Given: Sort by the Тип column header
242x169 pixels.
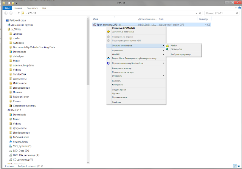Looking at the screenshot, I should click(178, 19).
